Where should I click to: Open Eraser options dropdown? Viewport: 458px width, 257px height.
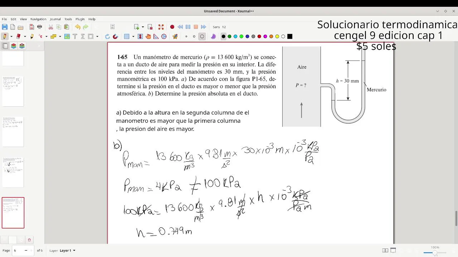(x=25, y=36)
